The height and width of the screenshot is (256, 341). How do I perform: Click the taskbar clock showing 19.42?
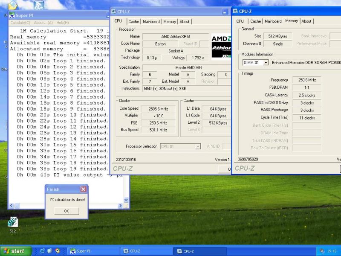[x=332, y=251]
